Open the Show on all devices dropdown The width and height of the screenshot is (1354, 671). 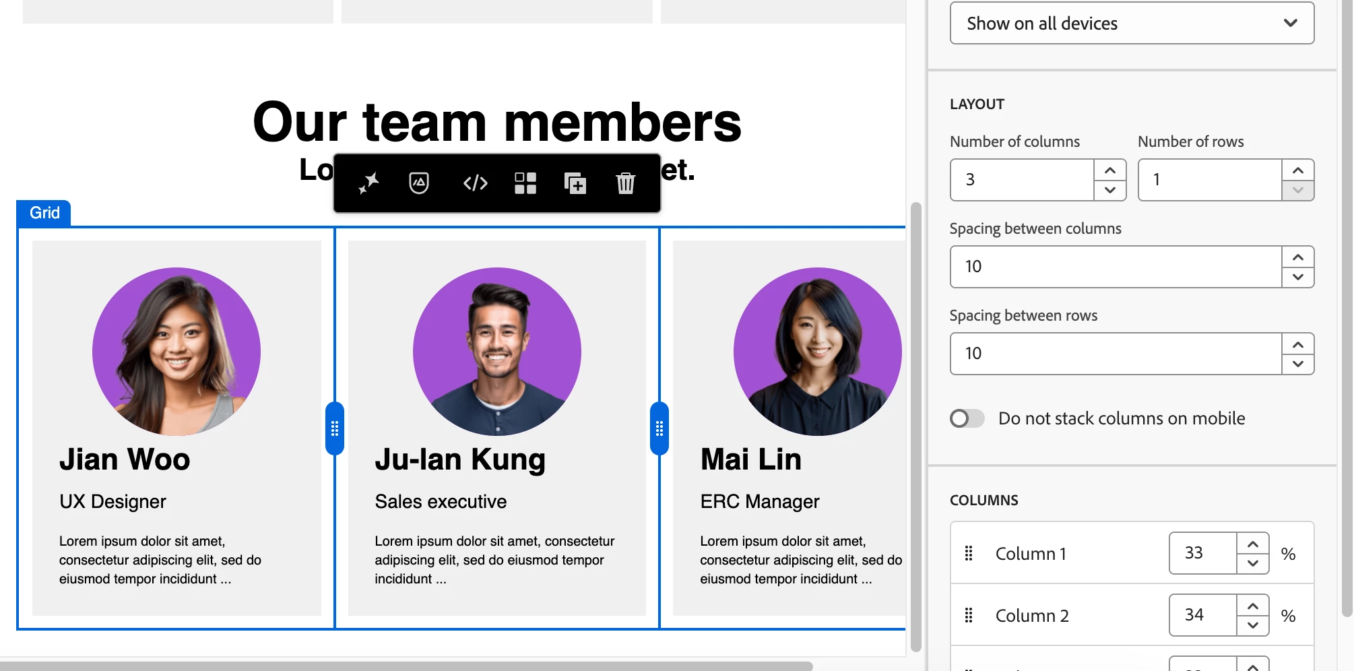[1132, 24]
